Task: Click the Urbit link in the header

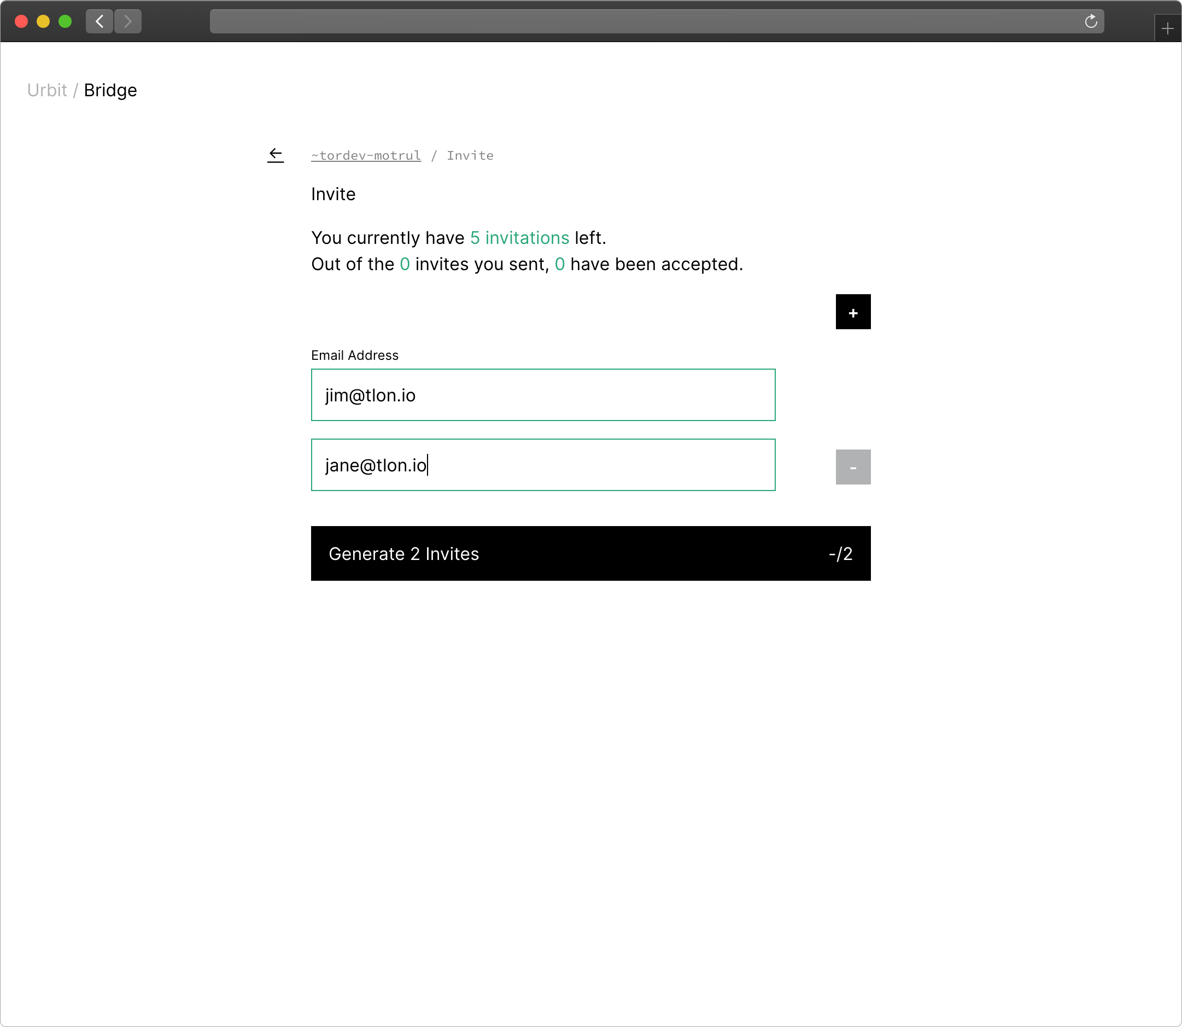Action: click(47, 91)
